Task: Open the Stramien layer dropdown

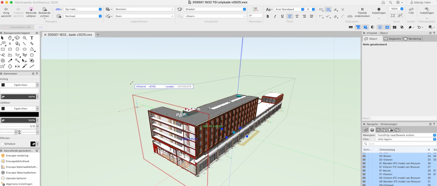Action: click(144, 9)
